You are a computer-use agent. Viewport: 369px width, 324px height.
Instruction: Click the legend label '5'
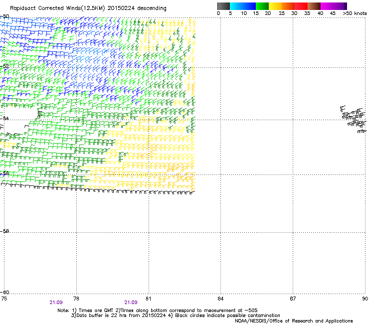coord(230,13)
